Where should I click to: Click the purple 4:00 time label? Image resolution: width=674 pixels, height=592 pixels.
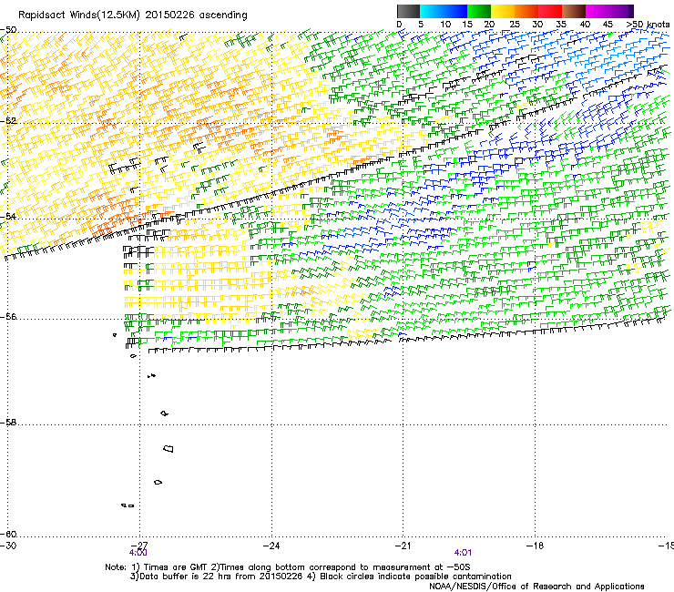[x=138, y=553]
